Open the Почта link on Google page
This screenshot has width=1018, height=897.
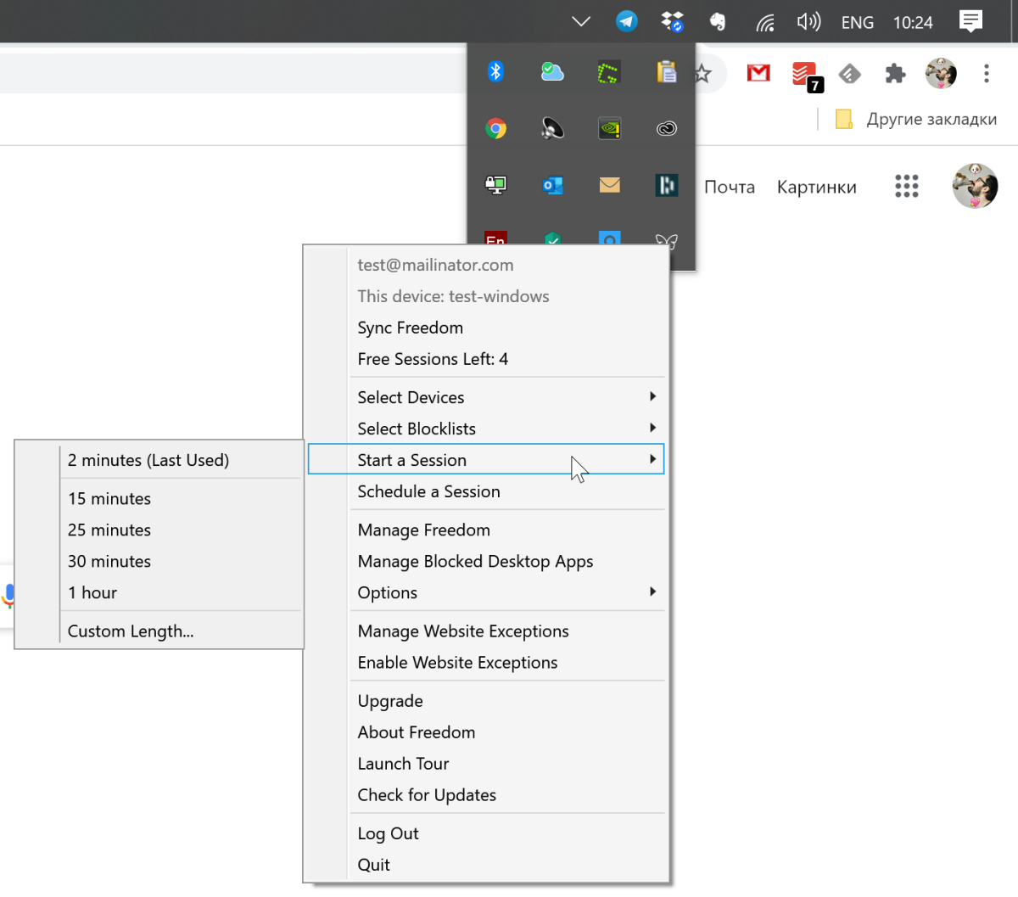point(730,187)
